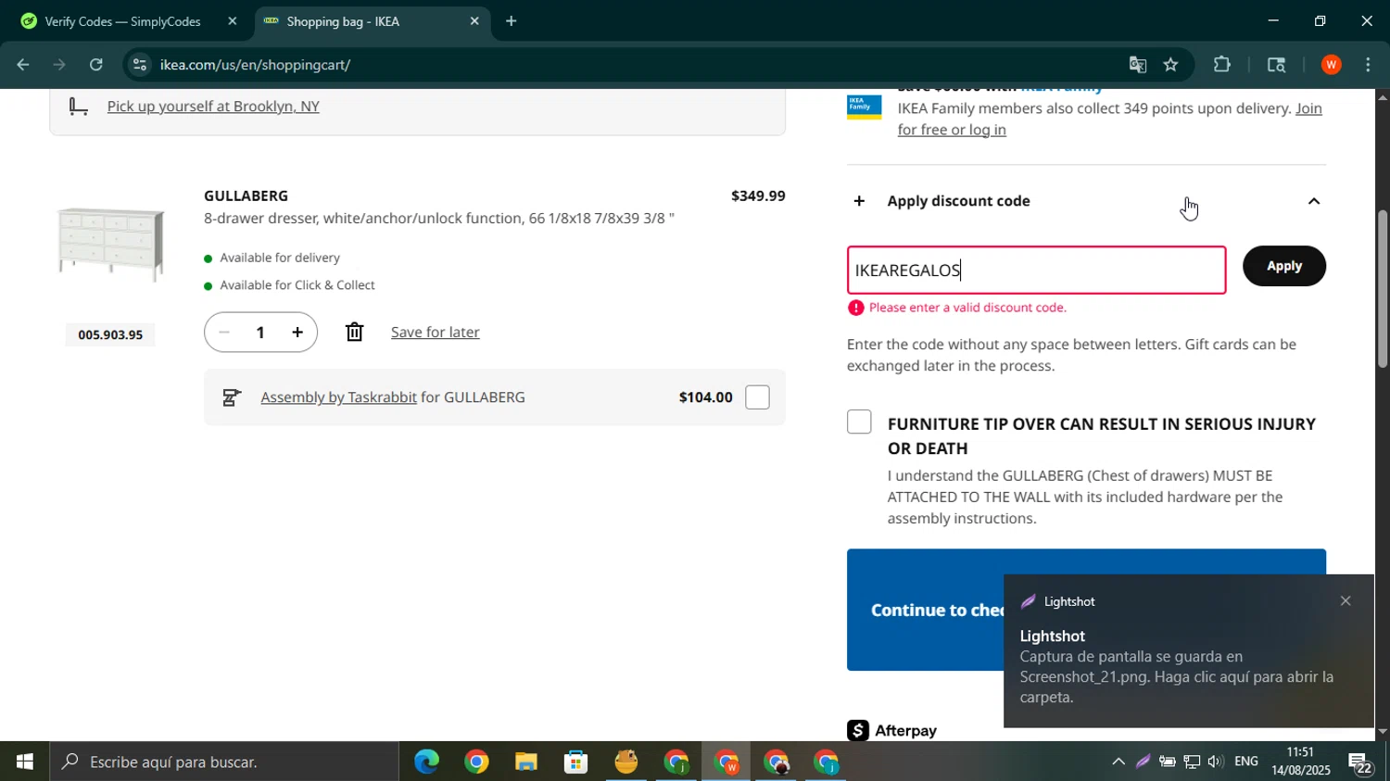The image size is (1390, 781).
Task: Open the notification center icon
Action: (1360, 762)
